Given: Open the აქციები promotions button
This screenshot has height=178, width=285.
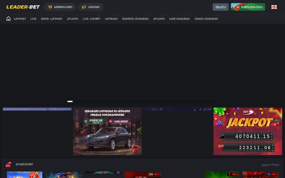Looking at the screenshot, I should pos(91,7).
